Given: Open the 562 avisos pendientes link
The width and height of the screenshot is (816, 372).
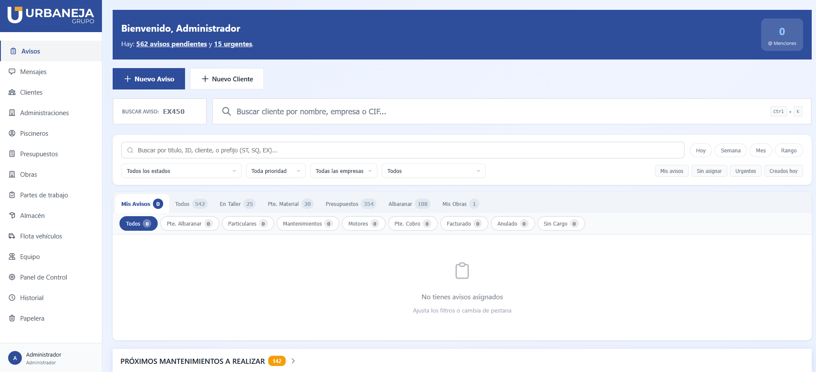Looking at the screenshot, I should click(171, 44).
